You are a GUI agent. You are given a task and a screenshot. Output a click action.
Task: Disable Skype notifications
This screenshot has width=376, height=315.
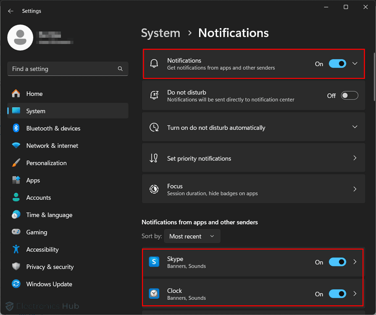(x=337, y=262)
